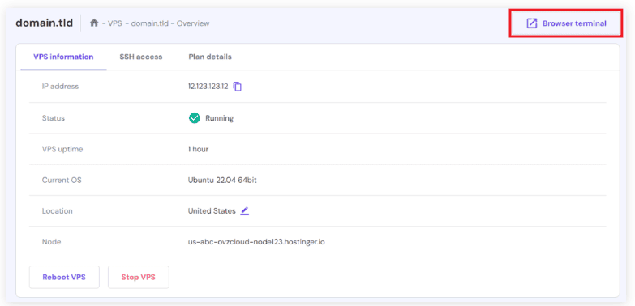Click the domain.tld page heading
The height and width of the screenshot is (306, 635).
pos(44,23)
